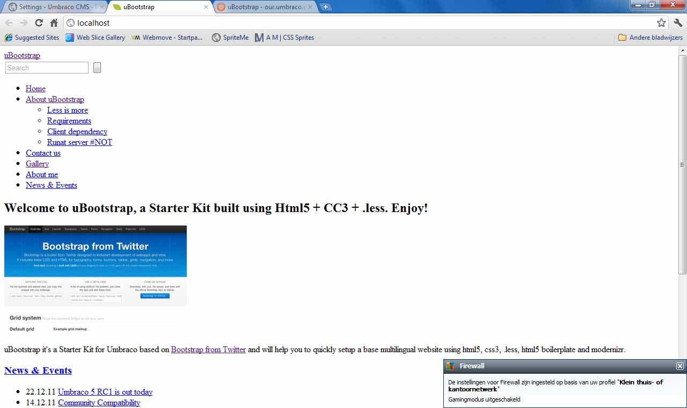
Task: Bookmark this page with the star icon
Action: coord(661,23)
